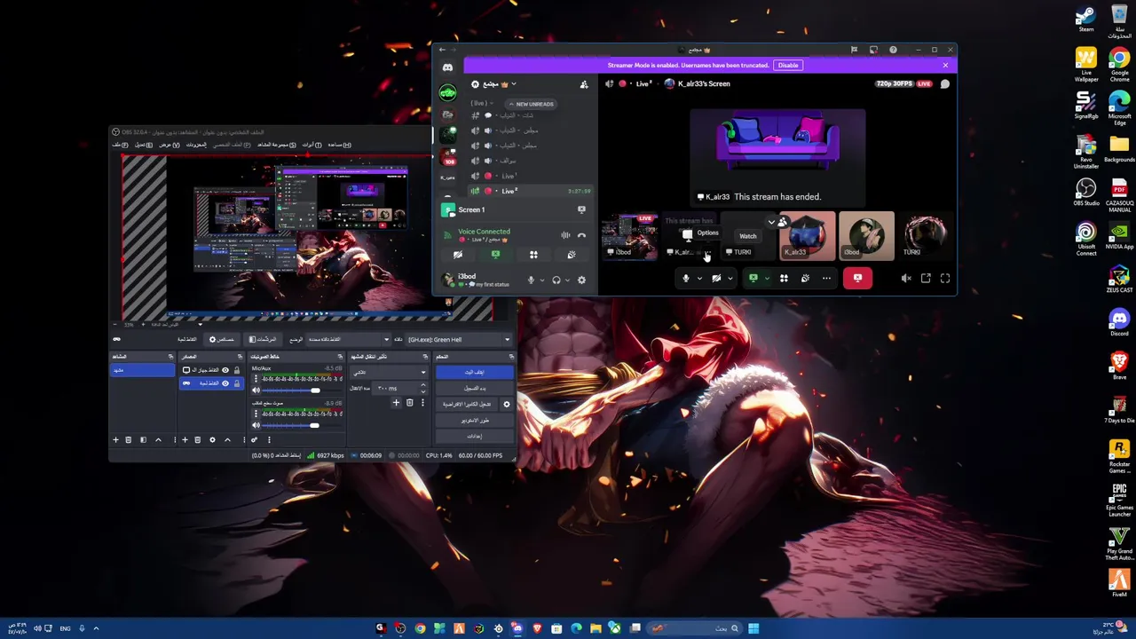Expand Discord server name dropdown
Screen dimensions: 1136x639
pyautogui.click(x=513, y=84)
